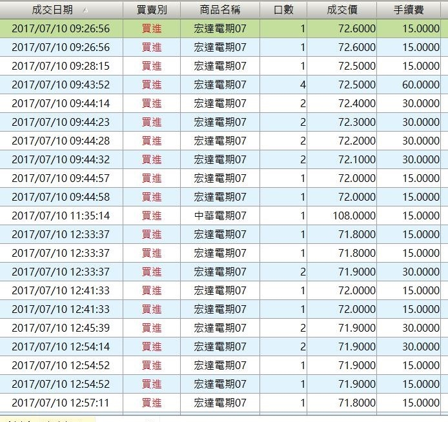Click the quantity cell showing 4

(x=283, y=85)
